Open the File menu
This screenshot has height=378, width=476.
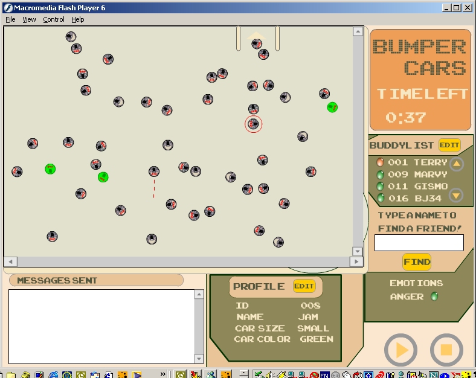tap(10, 19)
